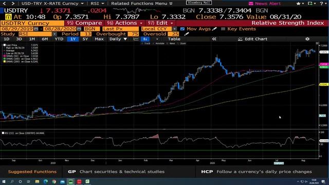Open the red app icon in the taskbar
This screenshot has width=329, height=185.
point(79,181)
